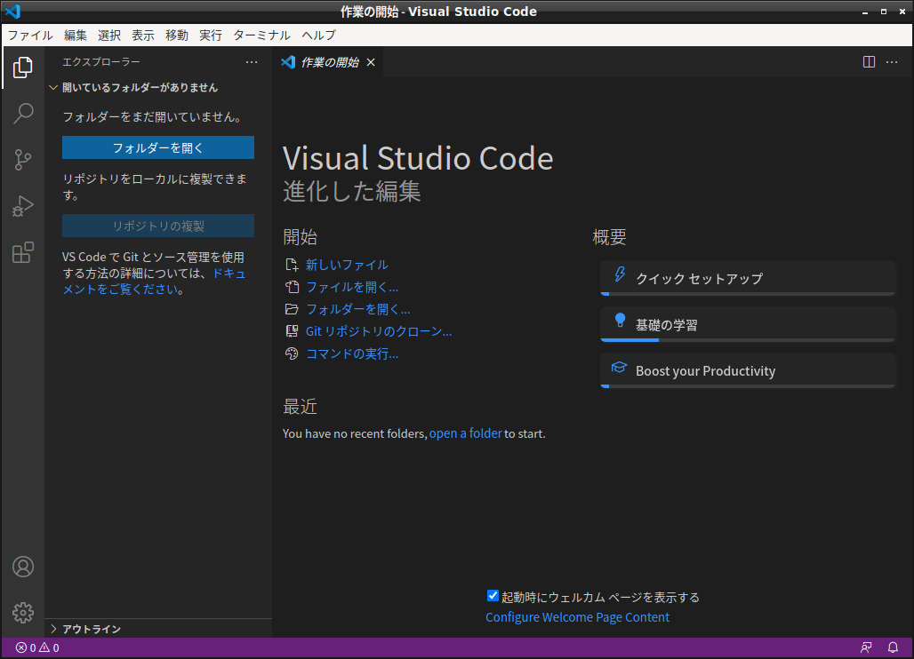
Task: Click the Git リポジトリのクローン... link
Action: (379, 331)
